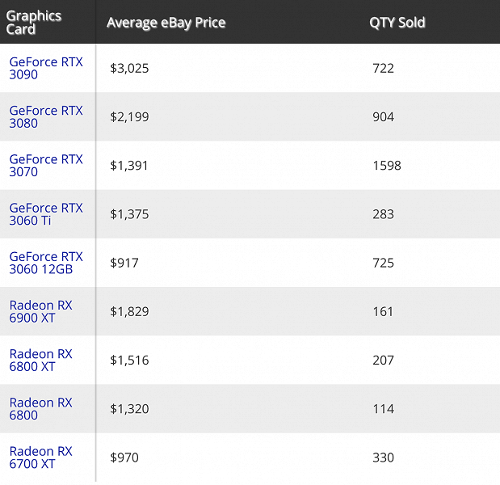This screenshot has width=500, height=485.
Task: Select the $3,025 price cell
Action: pos(129,68)
